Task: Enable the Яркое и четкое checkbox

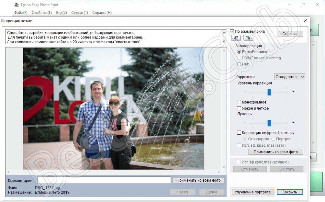Action: click(239, 108)
